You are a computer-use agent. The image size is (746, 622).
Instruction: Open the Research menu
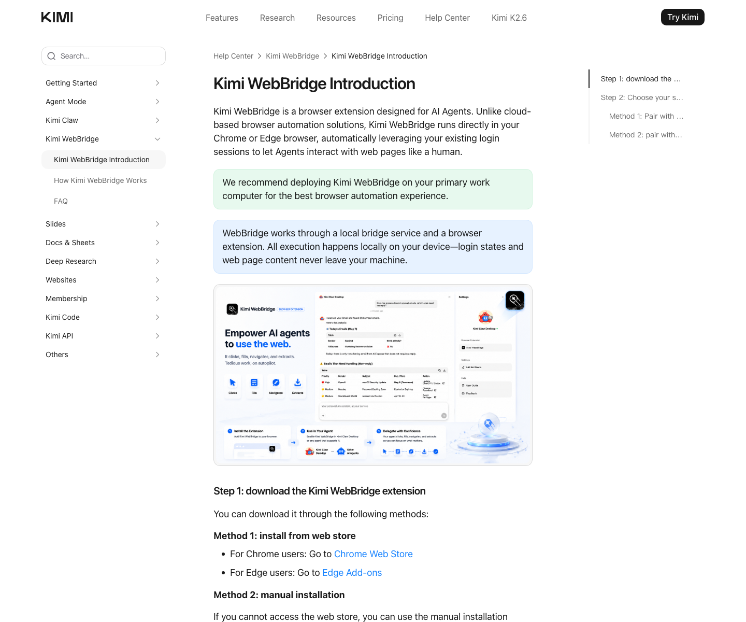[277, 18]
